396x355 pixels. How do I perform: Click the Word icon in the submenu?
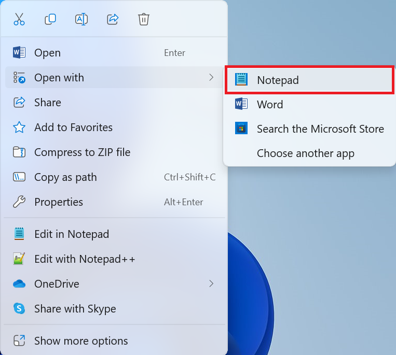(x=241, y=104)
